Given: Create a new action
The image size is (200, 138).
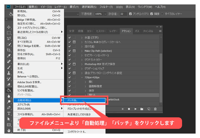Looking at the screenshot, I should [x=149, y=109].
